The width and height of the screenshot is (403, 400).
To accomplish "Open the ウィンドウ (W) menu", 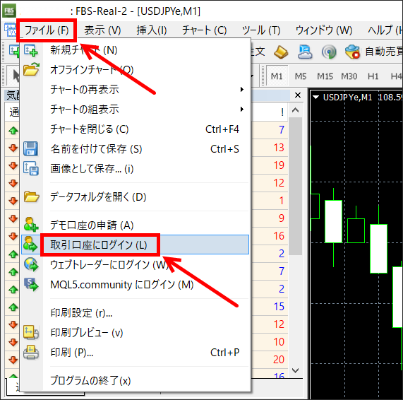I will [324, 30].
